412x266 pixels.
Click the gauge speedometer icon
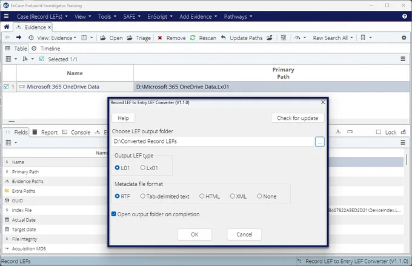pos(297,38)
